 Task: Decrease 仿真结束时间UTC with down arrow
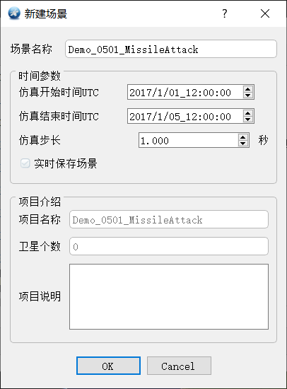(248, 120)
